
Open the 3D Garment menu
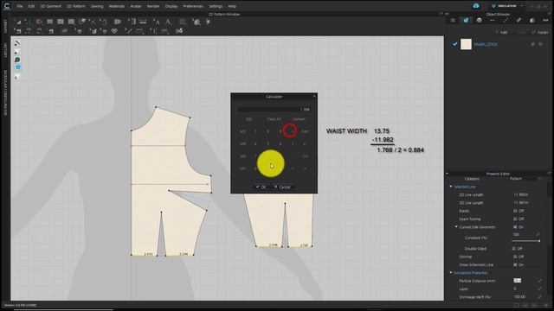[50, 6]
